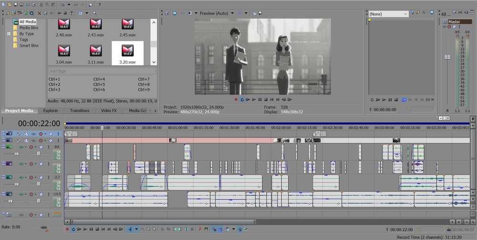Open Project Video Properties in the preview window
Viewport: 477px width, 240px height.
click(167, 13)
